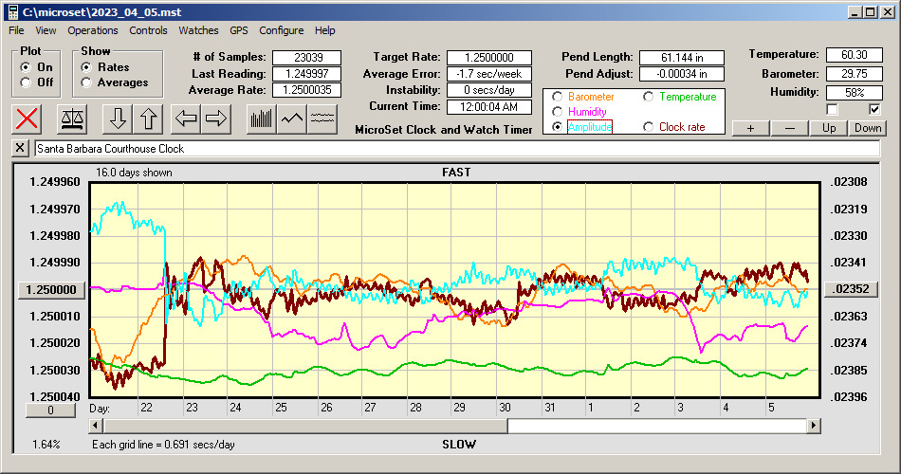Select Show Averages option

click(x=86, y=82)
